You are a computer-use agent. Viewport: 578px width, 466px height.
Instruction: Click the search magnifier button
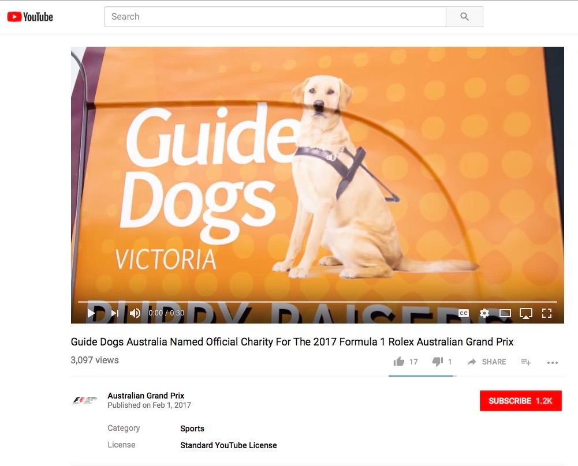tap(464, 17)
